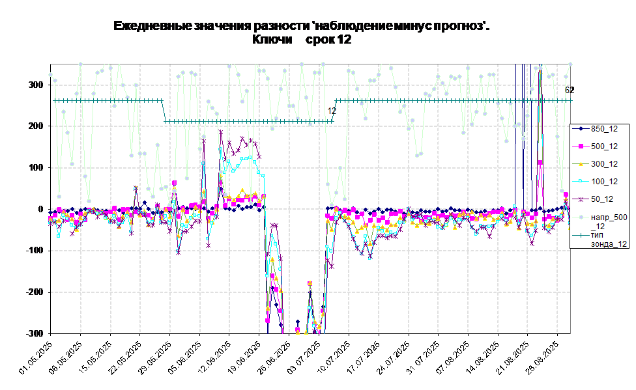The image size is (636, 390).
Task: Pick the 300_12 legend text label
Action: coord(604,164)
